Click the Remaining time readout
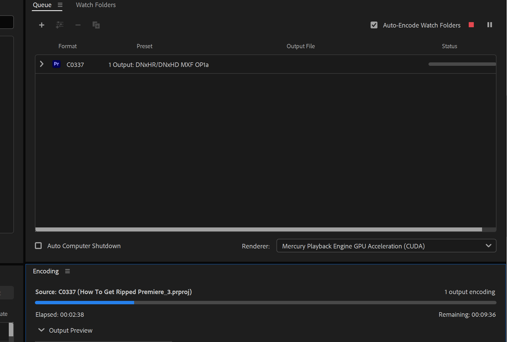This screenshot has width=507, height=342. point(467,314)
